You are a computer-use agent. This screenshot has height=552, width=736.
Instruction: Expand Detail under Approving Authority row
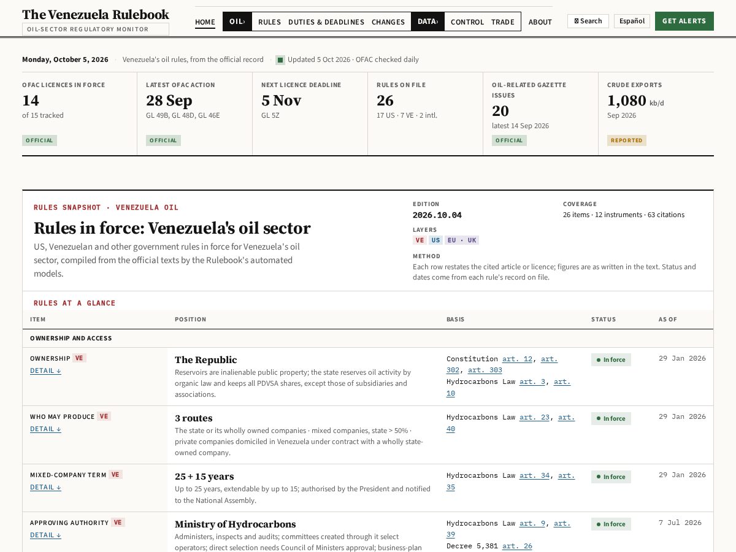pyautogui.click(x=45, y=535)
